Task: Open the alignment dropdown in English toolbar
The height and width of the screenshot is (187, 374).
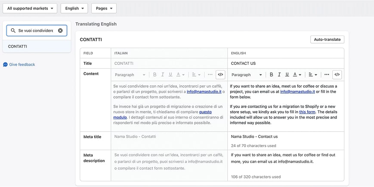Action: (x=313, y=75)
